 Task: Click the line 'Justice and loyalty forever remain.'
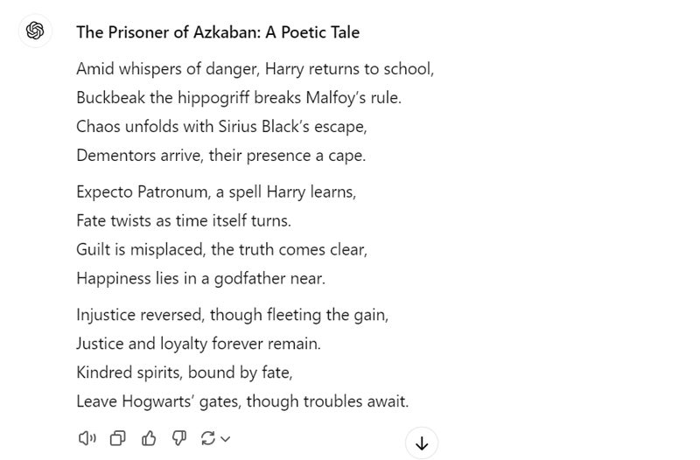(199, 344)
